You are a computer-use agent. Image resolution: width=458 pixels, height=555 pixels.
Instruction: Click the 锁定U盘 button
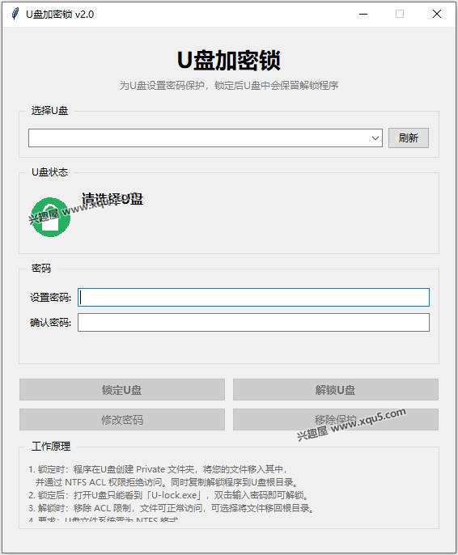coord(122,390)
